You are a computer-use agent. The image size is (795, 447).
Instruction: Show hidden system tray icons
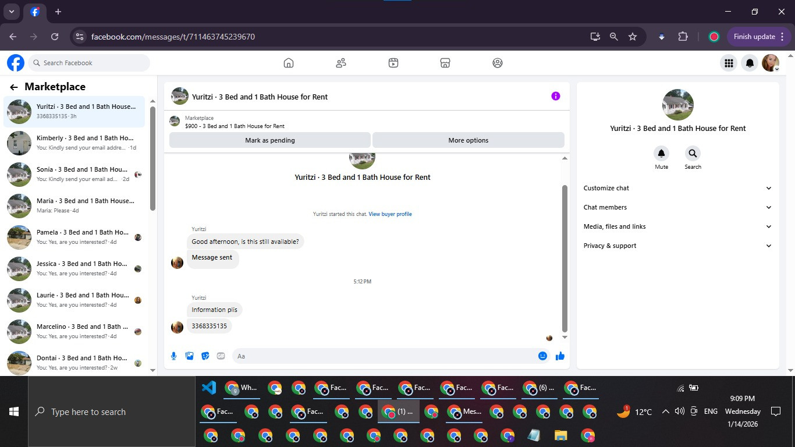pyautogui.click(x=665, y=411)
